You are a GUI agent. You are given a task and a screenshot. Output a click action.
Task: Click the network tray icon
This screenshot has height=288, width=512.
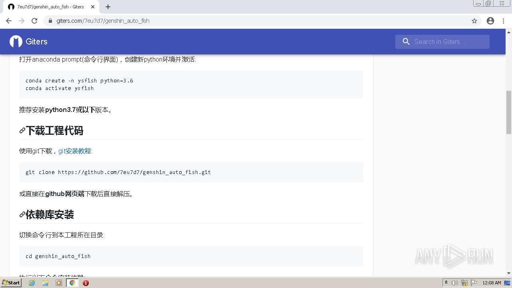(464, 283)
